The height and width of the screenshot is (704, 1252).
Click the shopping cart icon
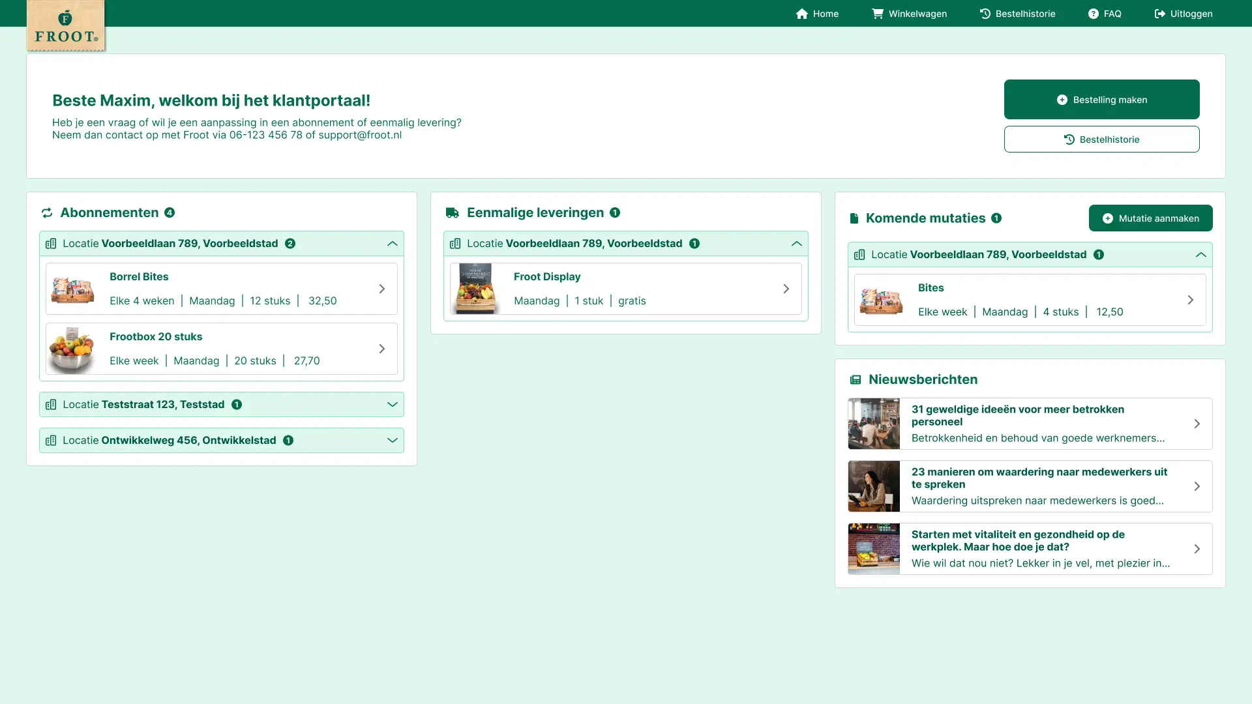click(x=878, y=14)
